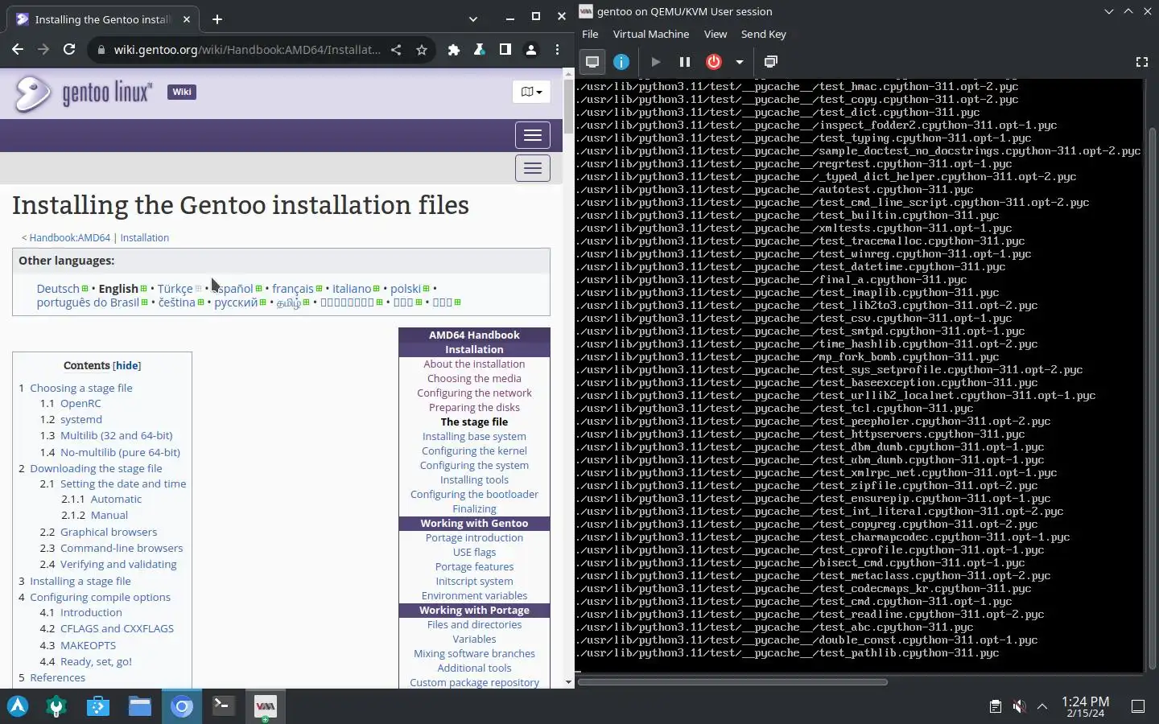Open the File menu in virt-manager
Screen dimensions: 1159x724
coord(590,34)
